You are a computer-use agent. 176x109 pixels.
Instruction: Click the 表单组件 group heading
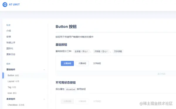[x=11, y=99]
